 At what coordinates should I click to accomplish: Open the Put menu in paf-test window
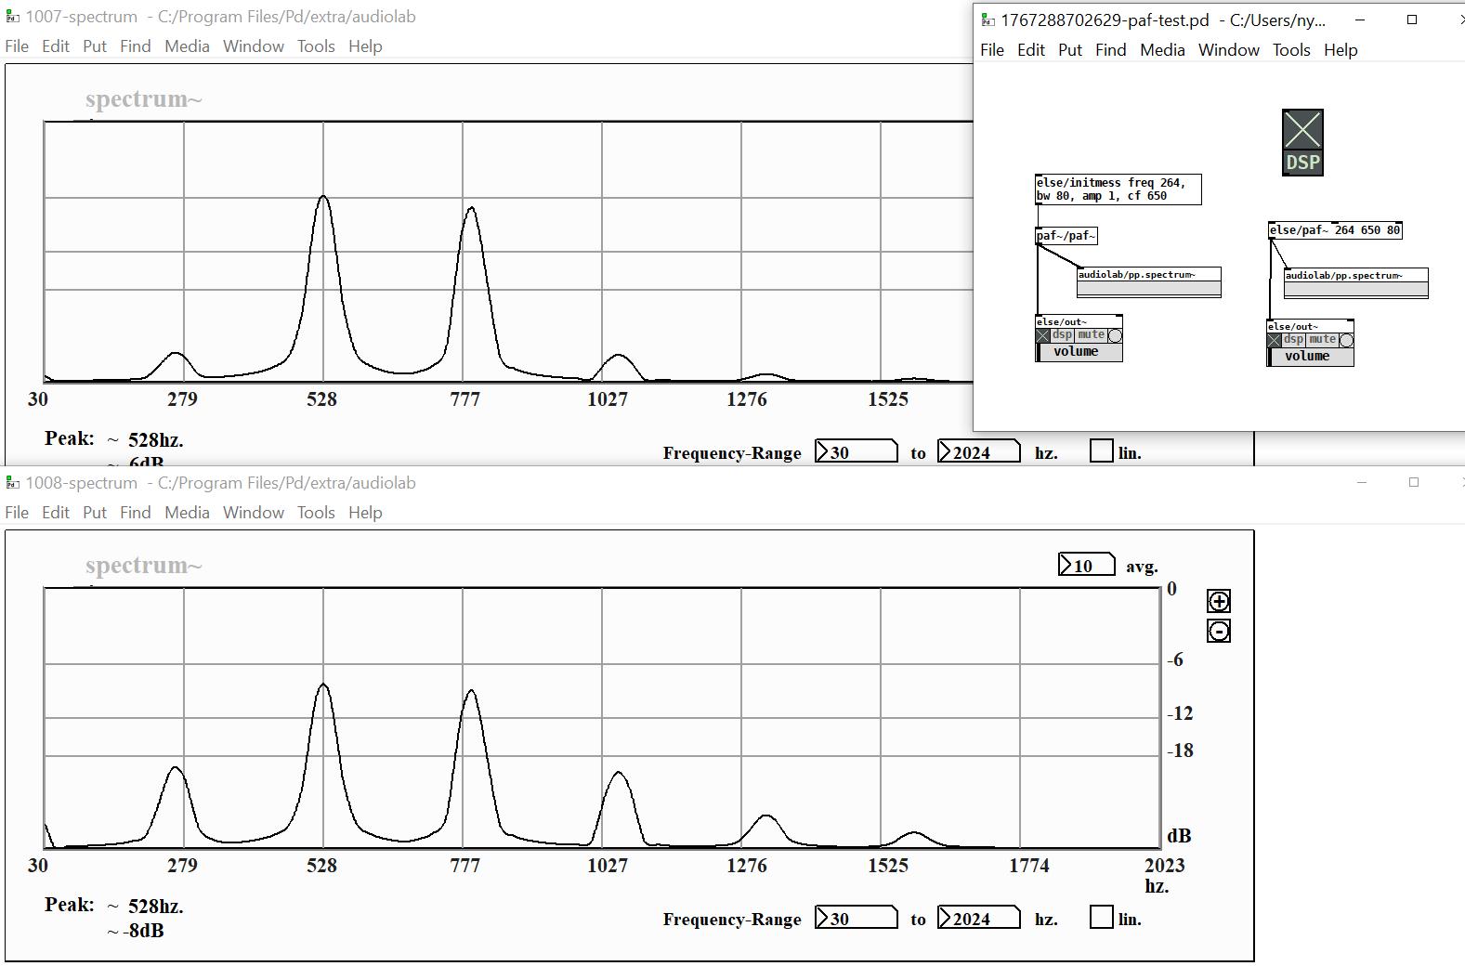1069,50
